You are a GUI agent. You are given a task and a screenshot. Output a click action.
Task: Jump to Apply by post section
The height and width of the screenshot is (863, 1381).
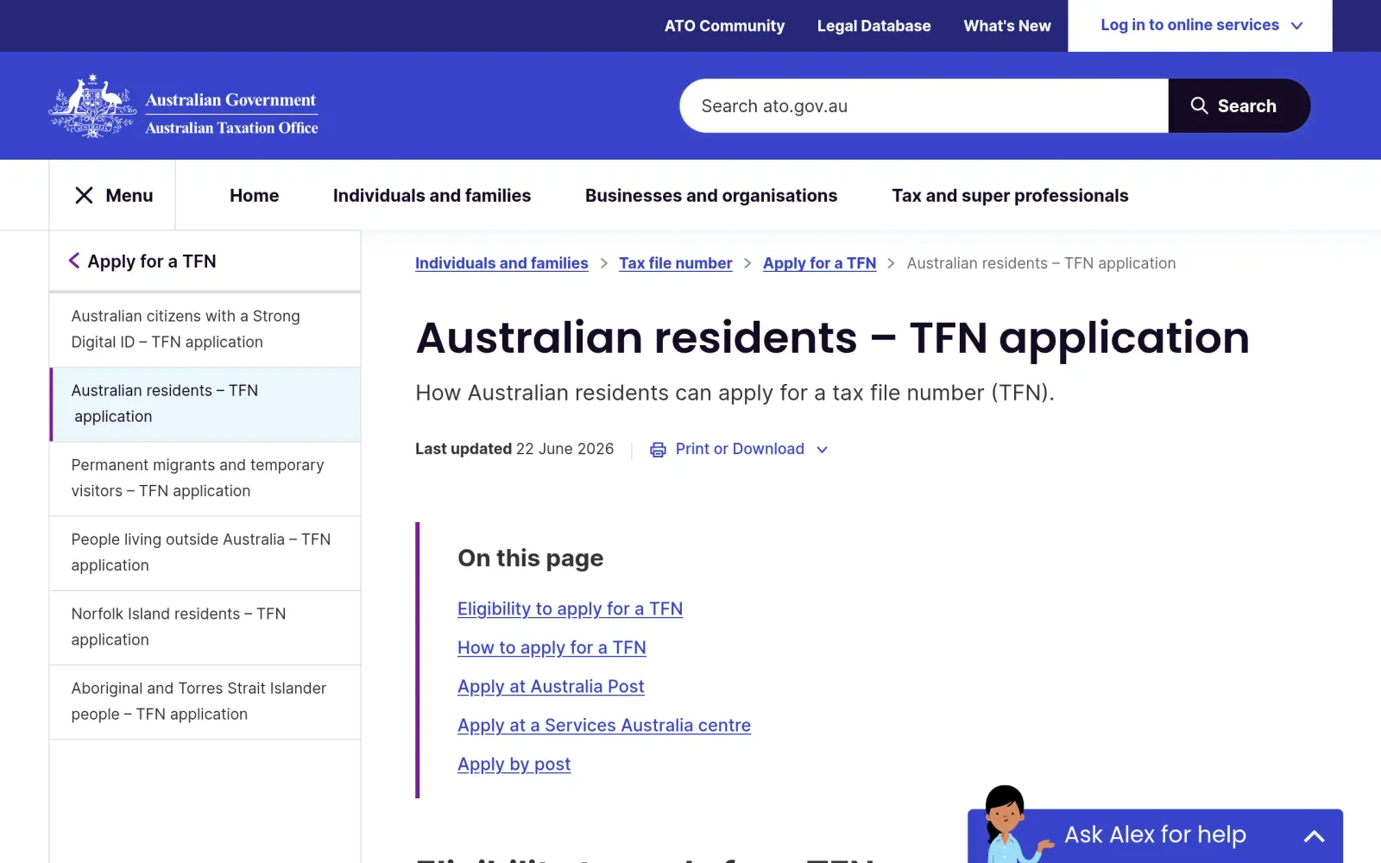[514, 765]
